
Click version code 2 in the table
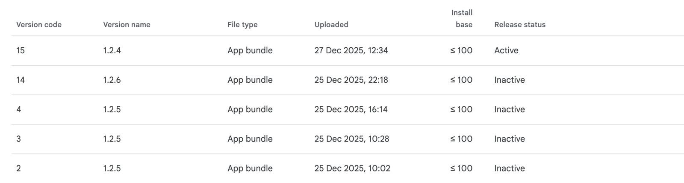pyautogui.click(x=19, y=168)
